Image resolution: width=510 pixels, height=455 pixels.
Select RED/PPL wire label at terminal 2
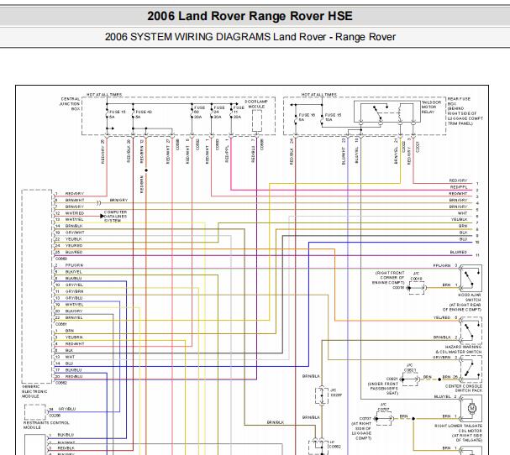[459, 187]
